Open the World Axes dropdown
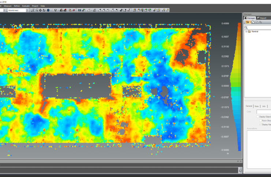 click(x=28, y=10)
